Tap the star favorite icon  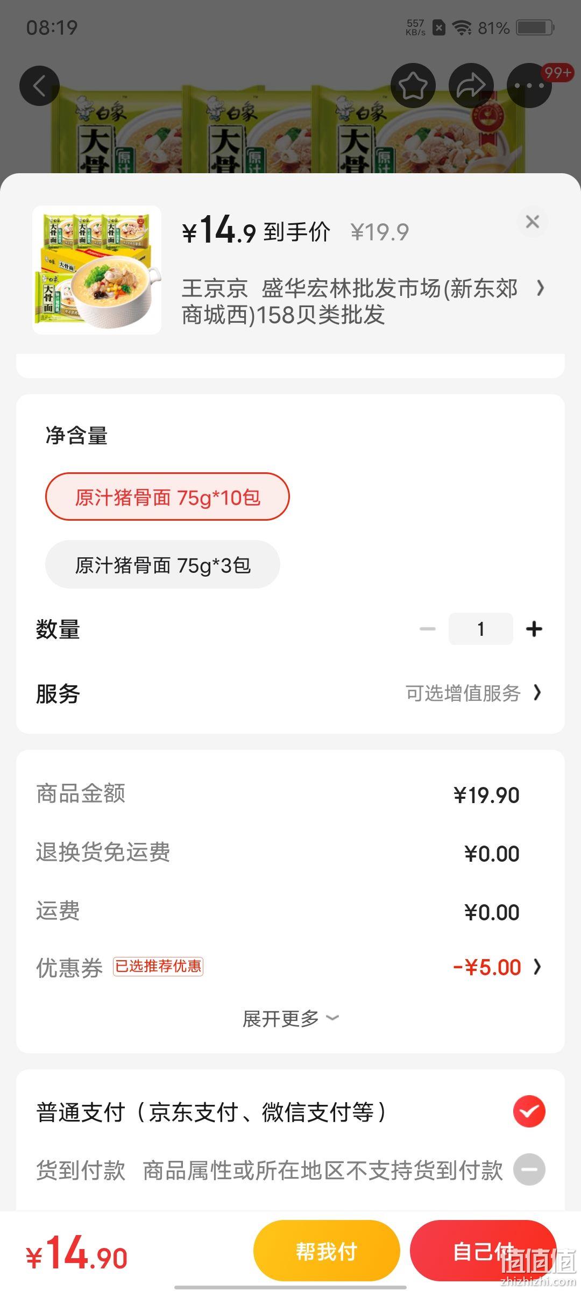point(413,86)
